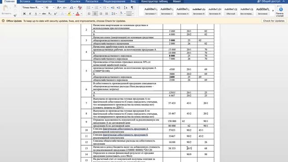Screen dimensions: 288x162
Task: Click the Sort A-Z icon
Action: pos(126,8)
